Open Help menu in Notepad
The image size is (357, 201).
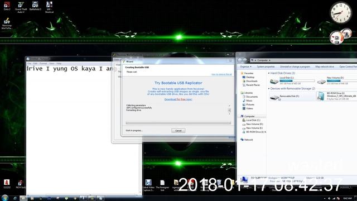tap(59, 63)
